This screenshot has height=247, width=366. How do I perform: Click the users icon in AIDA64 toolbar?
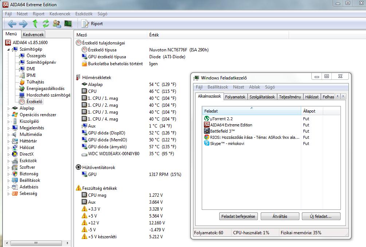click(x=57, y=24)
